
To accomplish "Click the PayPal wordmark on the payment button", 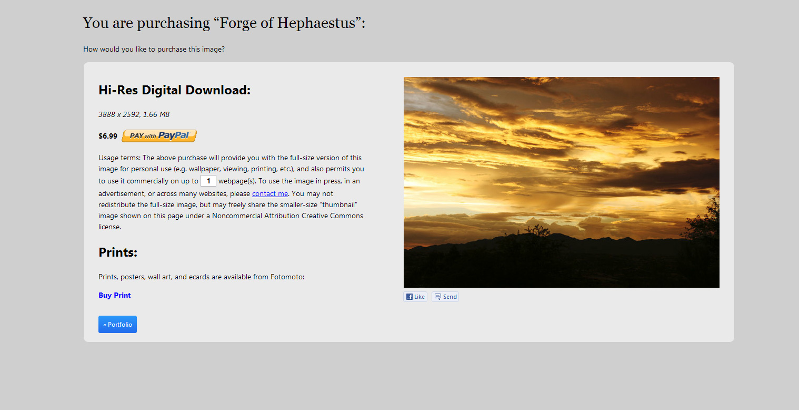I will pyautogui.click(x=173, y=135).
